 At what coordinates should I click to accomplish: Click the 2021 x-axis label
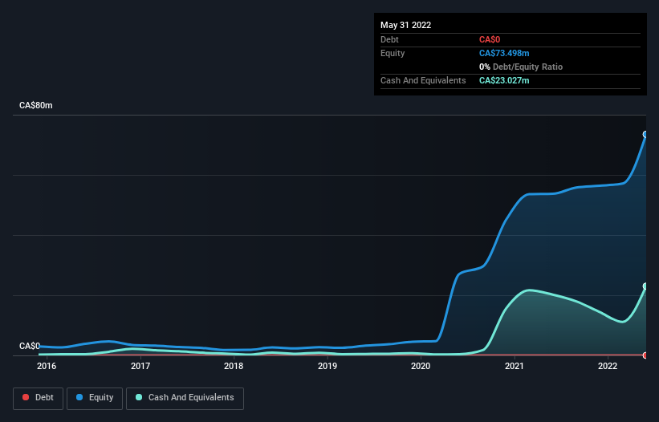tap(515, 366)
